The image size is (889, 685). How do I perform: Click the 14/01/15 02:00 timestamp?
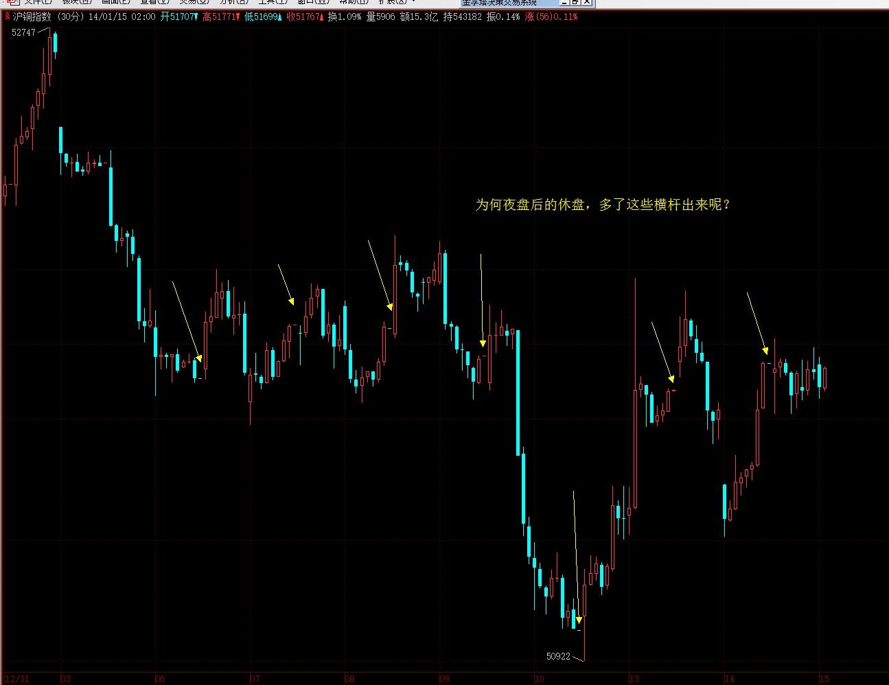tap(122, 16)
